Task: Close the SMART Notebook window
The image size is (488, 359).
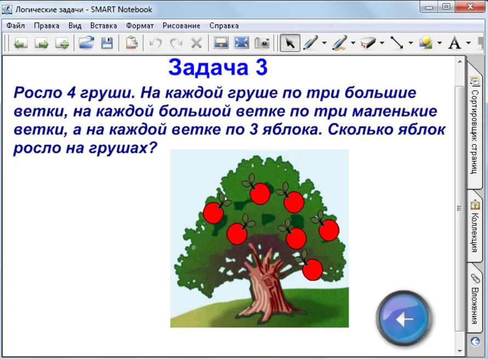Action: click(470, 7)
